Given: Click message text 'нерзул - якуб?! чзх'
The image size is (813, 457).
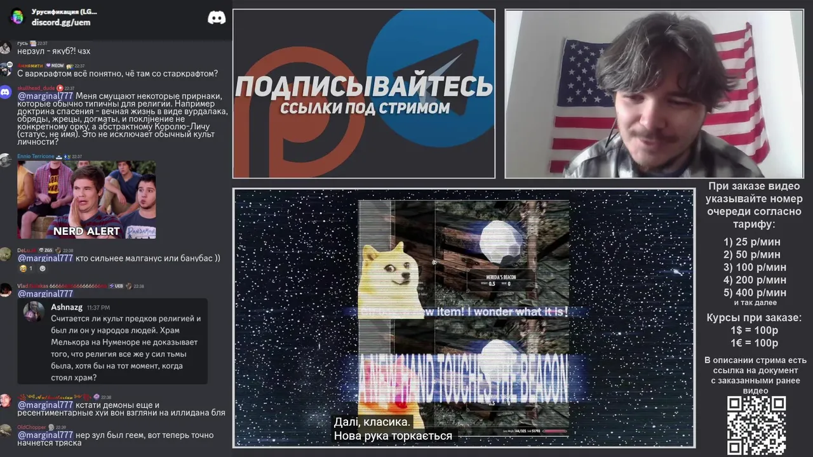Looking at the screenshot, I should pos(54,51).
